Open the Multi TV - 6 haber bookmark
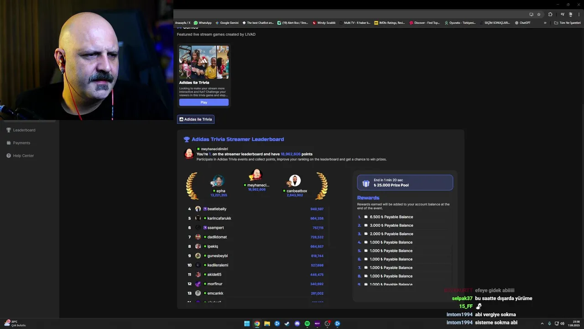This screenshot has height=329, width=584. [355, 22]
